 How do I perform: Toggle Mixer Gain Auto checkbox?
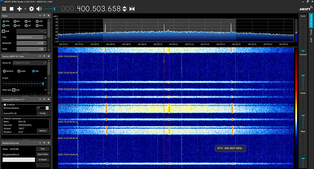point(14,90)
